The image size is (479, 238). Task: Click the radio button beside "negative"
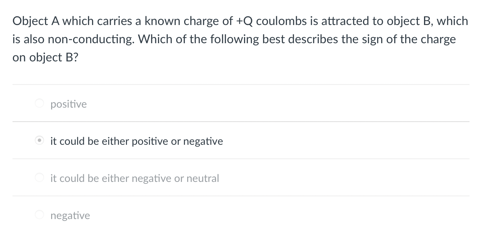point(39,215)
